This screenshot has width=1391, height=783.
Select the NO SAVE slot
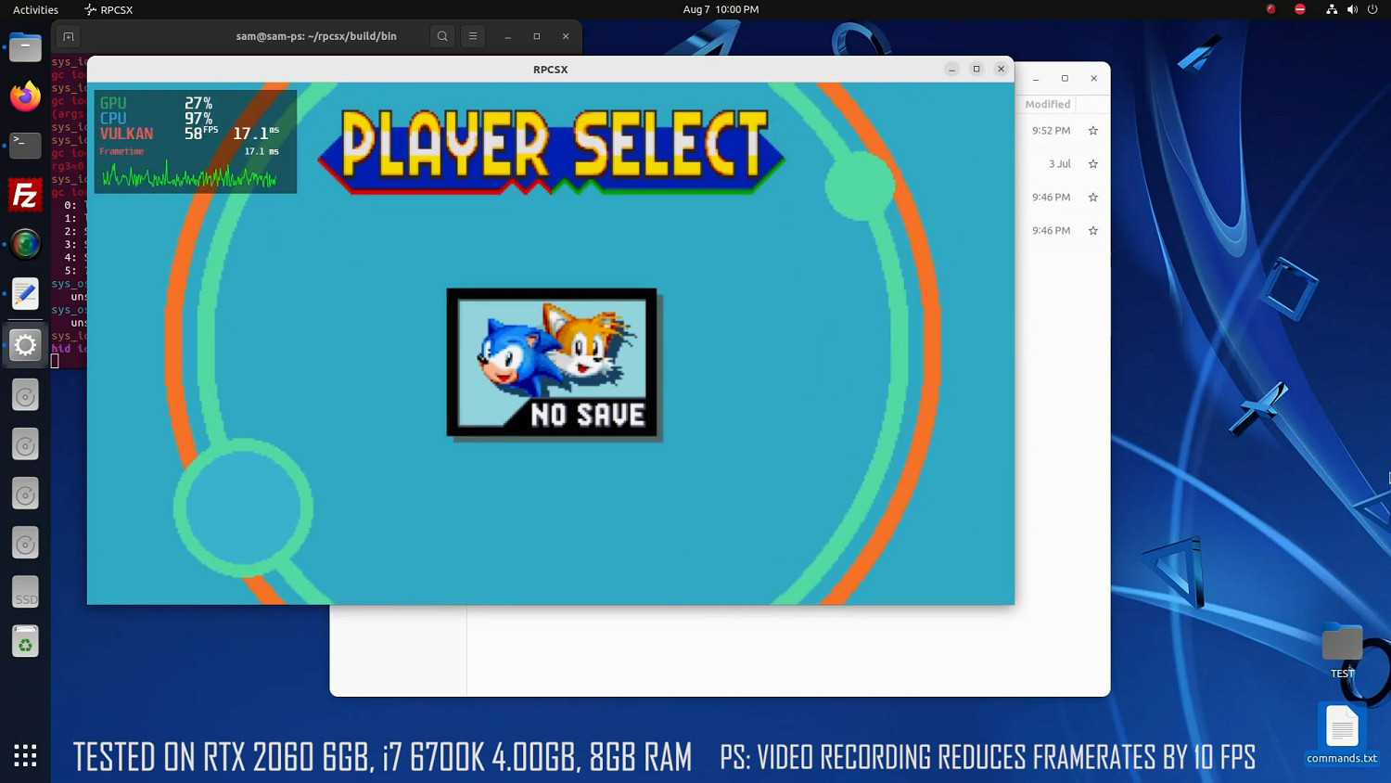553,363
